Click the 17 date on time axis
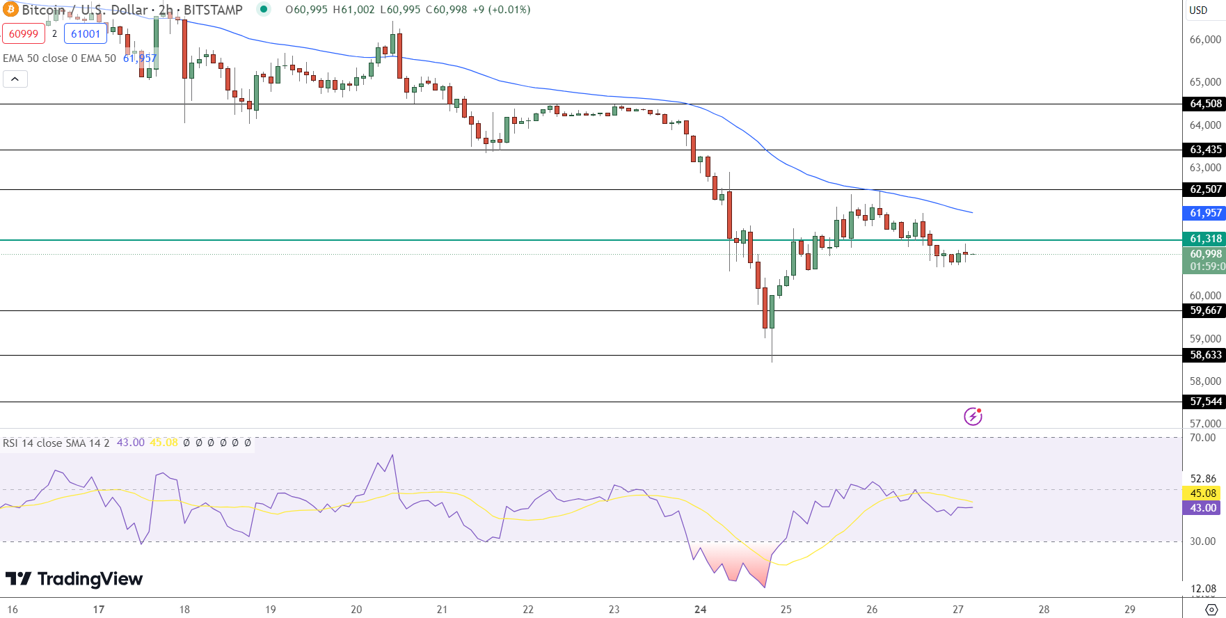This screenshot has width=1226, height=618. tap(99, 610)
